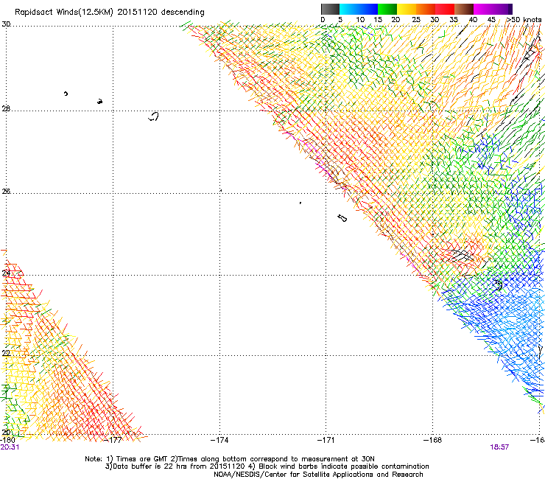Click the "Data buffer is 22 hrs" note line

[267, 466]
